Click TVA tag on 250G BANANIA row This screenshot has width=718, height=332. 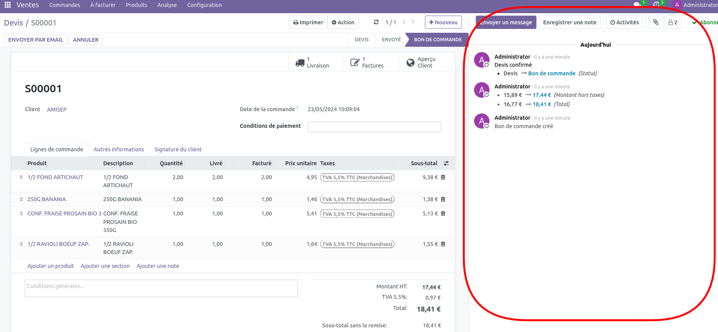(357, 199)
